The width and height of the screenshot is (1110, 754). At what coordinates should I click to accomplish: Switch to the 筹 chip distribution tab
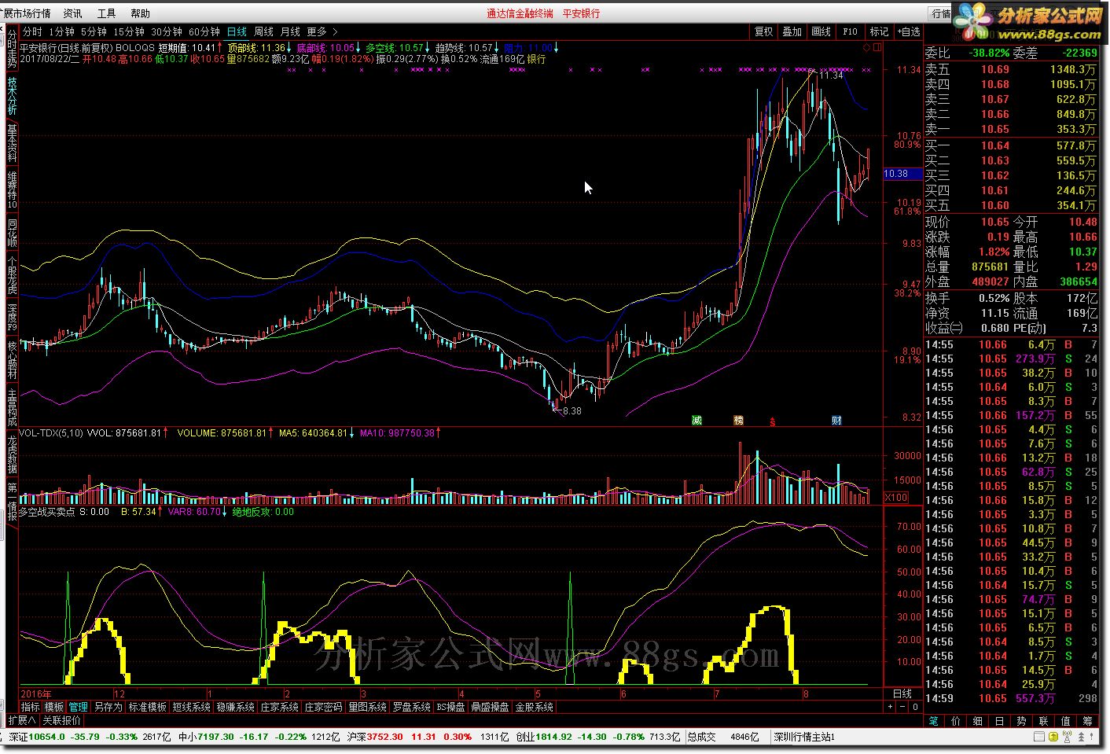pyautogui.click(x=1087, y=720)
